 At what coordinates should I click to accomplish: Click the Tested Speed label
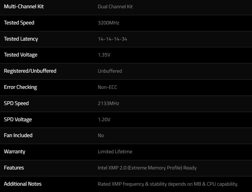coord(19,23)
